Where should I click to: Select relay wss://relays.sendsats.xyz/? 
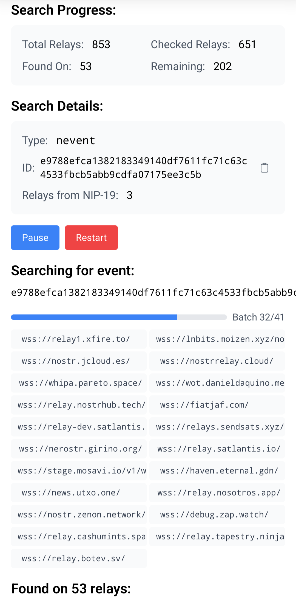[217, 427]
